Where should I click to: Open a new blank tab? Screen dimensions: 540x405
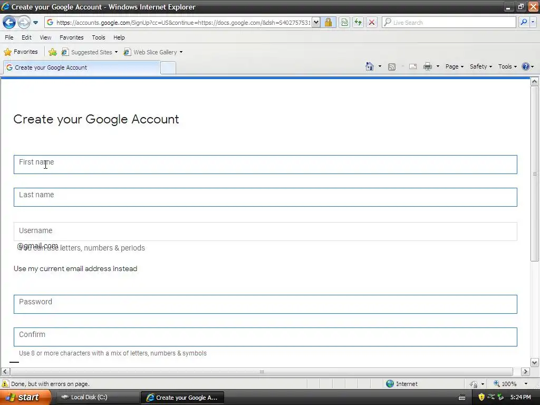pos(168,68)
